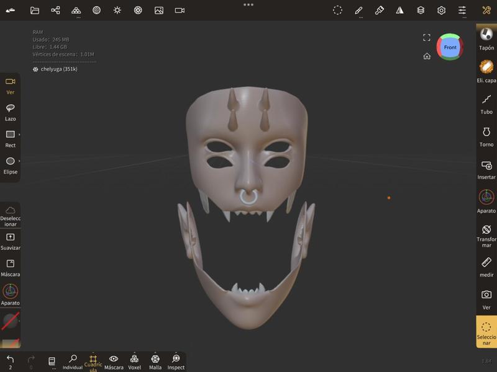
Task: Open the Material sphere picker
Action: 98,10
